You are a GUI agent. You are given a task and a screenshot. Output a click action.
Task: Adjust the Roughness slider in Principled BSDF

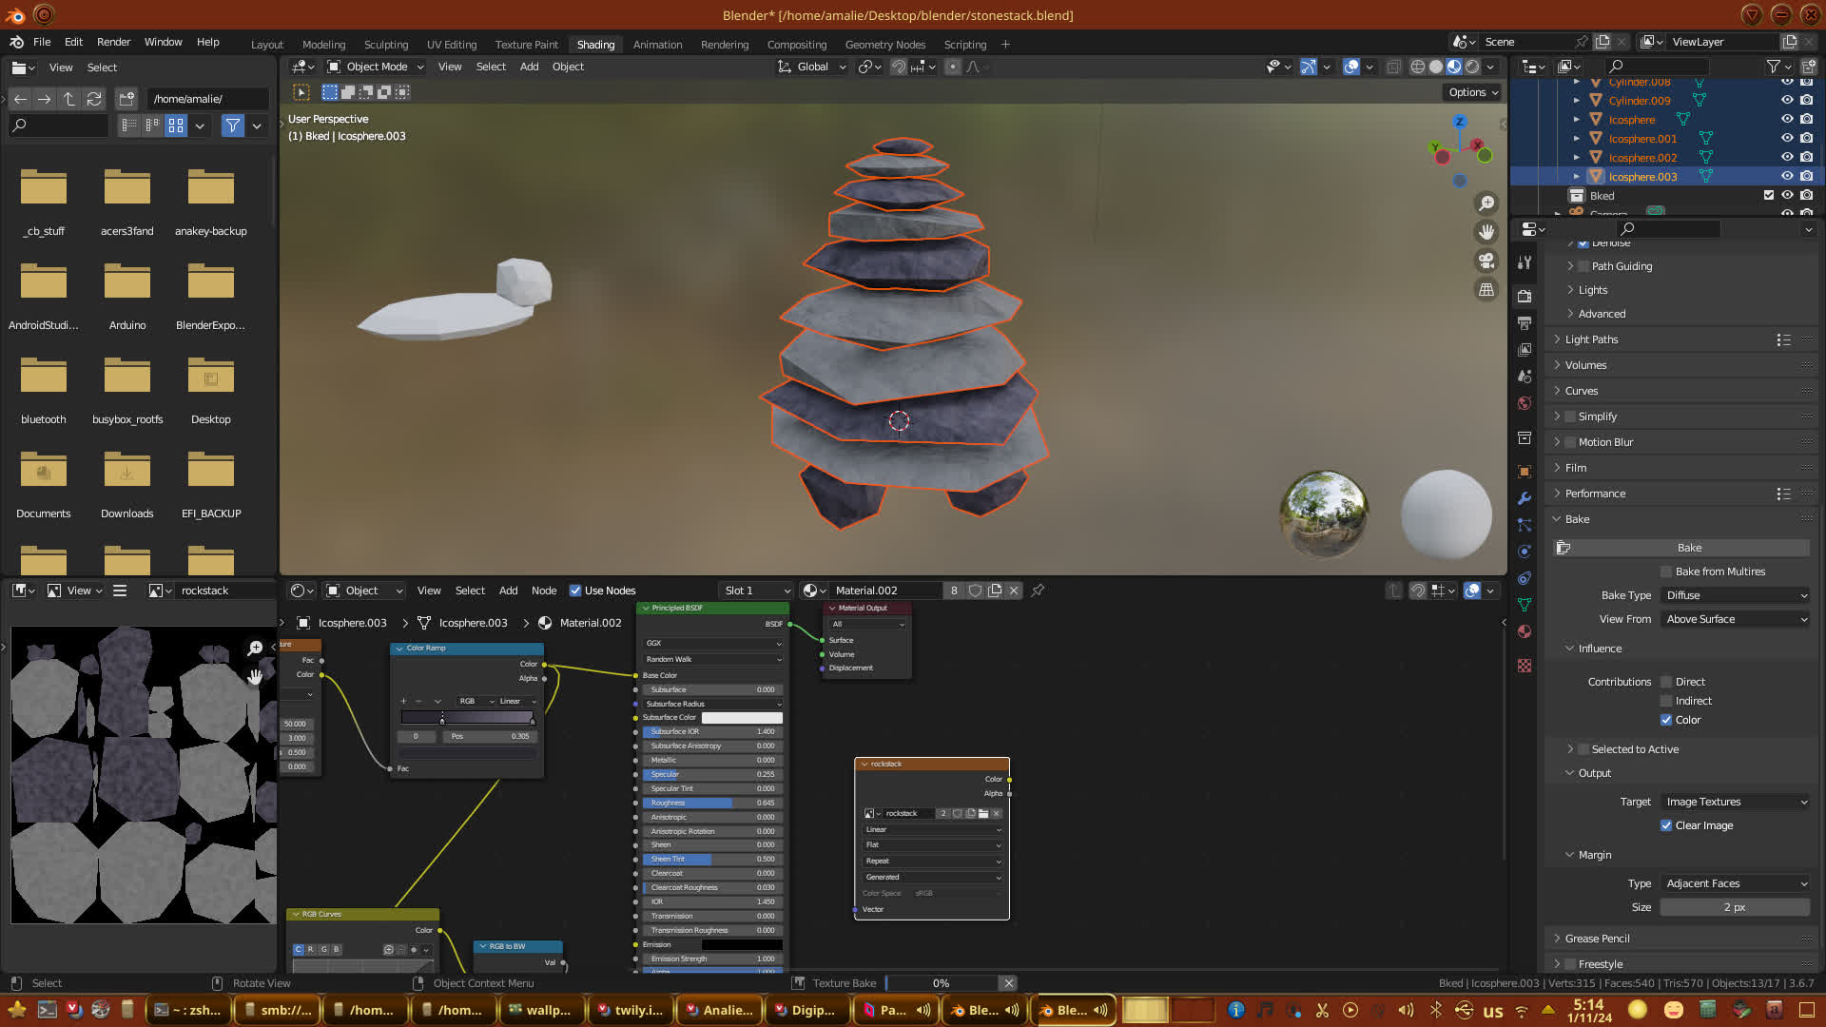point(711,803)
